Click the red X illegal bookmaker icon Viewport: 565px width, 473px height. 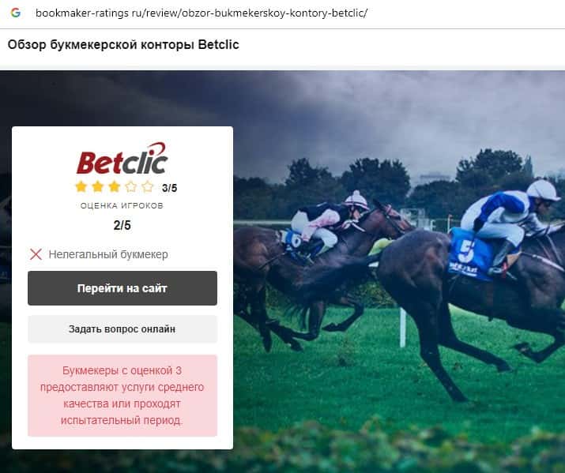tap(36, 254)
